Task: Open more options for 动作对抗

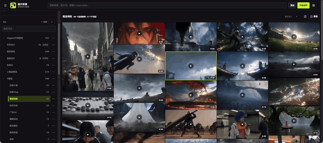Action: click(53, 106)
